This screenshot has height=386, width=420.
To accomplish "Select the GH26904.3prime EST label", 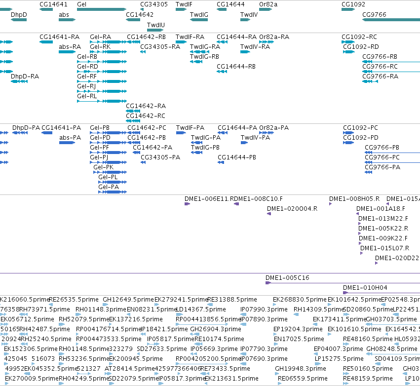I will [216, 329].
